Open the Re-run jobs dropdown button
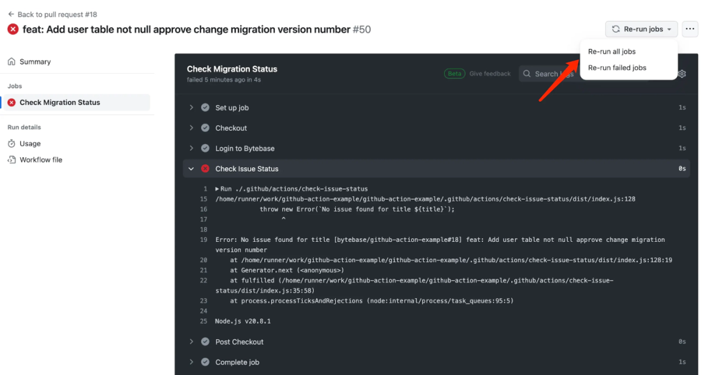The image size is (705, 375). pyautogui.click(x=642, y=29)
